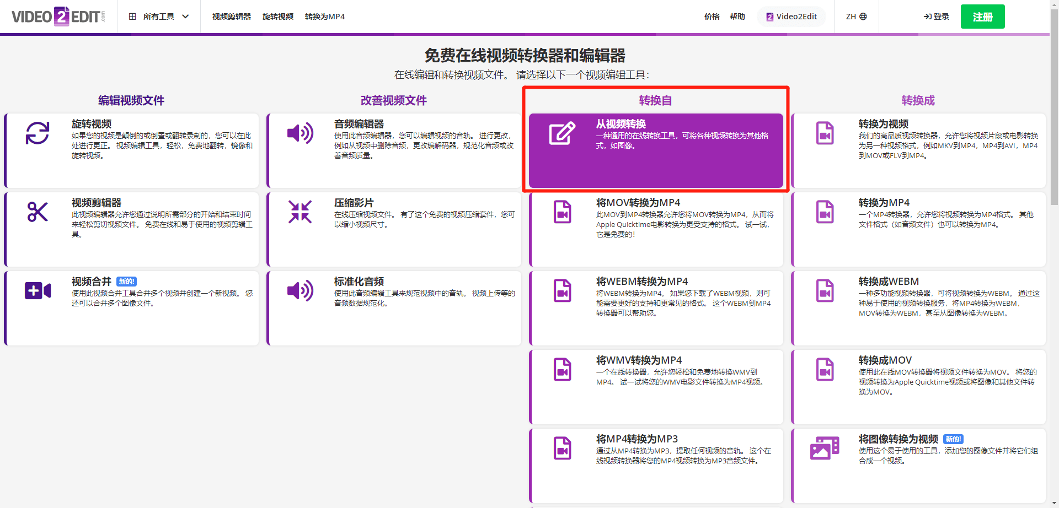Open the 转换成WEBM card title
The height and width of the screenshot is (508, 1059).
tap(889, 282)
